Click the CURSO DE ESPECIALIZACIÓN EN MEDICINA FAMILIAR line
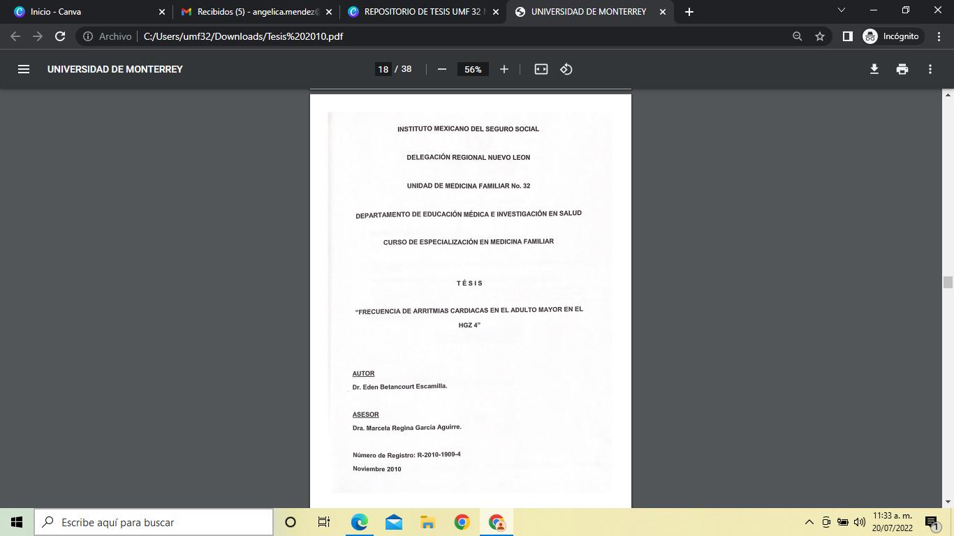This screenshot has width=954, height=536. pos(469,242)
